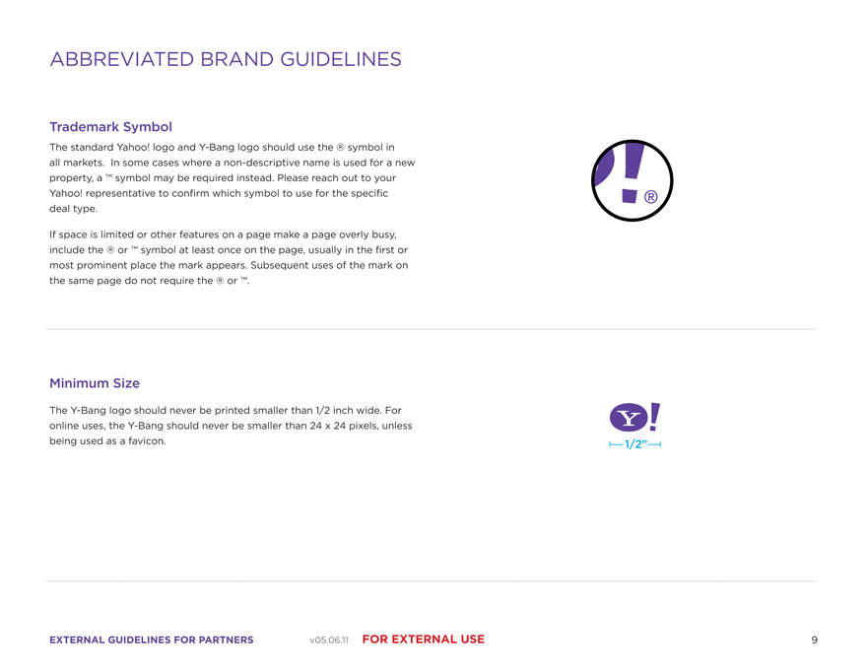Image resolution: width=867 pixels, height=670 pixels.
Task: Click the red "For External Use" footer label
Action: 424,639
